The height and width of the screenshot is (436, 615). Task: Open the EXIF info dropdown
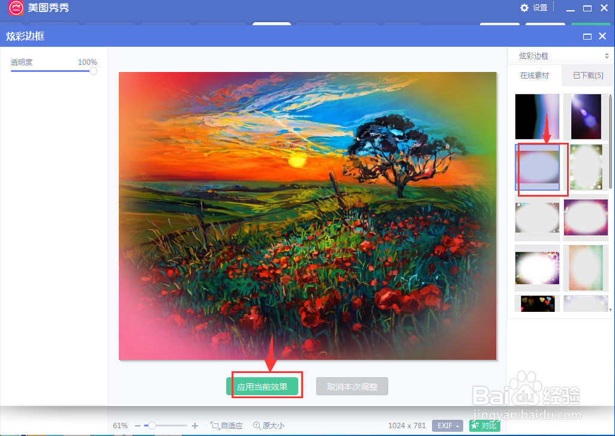tap(448, 425)
